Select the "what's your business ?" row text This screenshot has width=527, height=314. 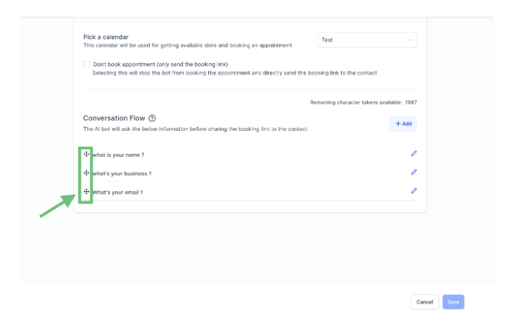[x=121, y=174]
